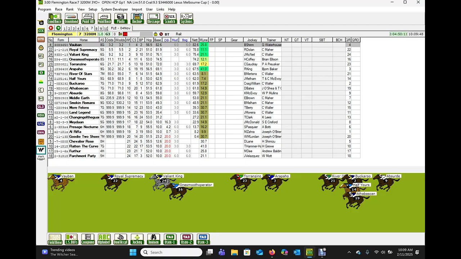461x259 pixels.
Task: Open the Systems tool
Action: 187,19
